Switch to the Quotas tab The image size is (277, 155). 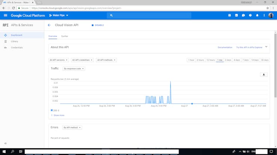pyautogui.click(x=64, y=36)
